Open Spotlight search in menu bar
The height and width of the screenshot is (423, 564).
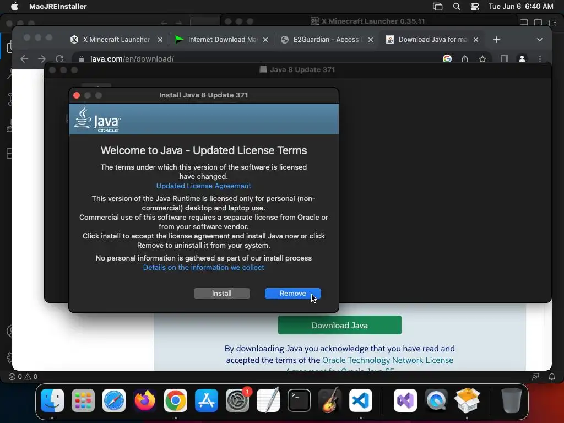[457, 7]
